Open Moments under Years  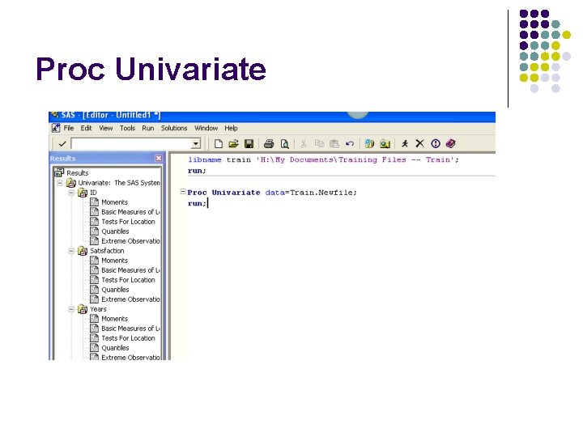[109, 319]
